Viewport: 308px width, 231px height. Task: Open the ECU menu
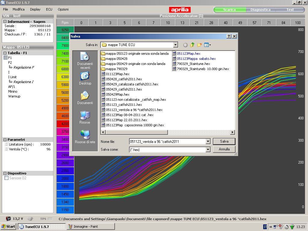click(49, 9)
